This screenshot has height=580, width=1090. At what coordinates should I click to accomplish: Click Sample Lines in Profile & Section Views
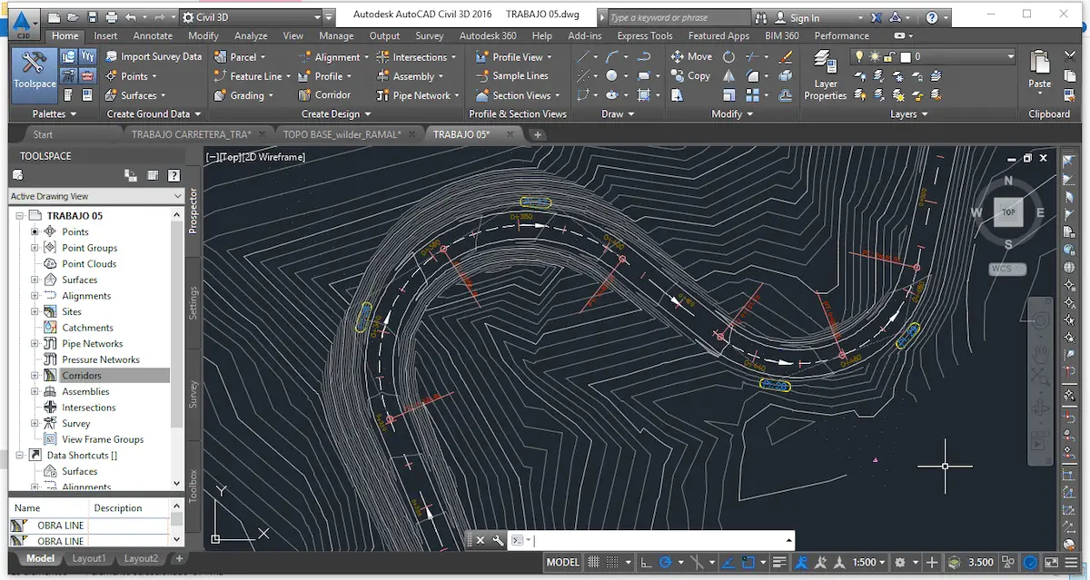pos(514,75)
